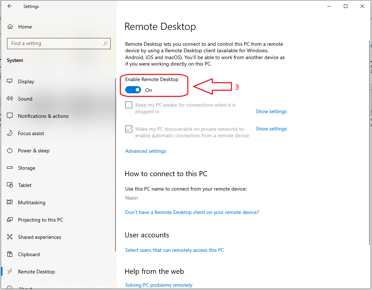Check Keep my PC awake checkbox

click(129, 105)
